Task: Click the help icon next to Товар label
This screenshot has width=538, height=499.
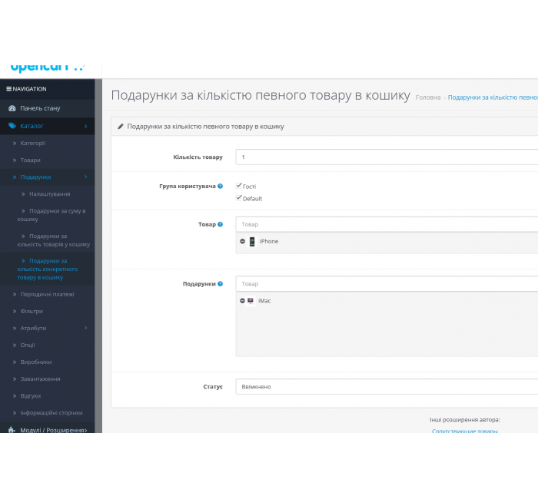Action: click(221, 224)
